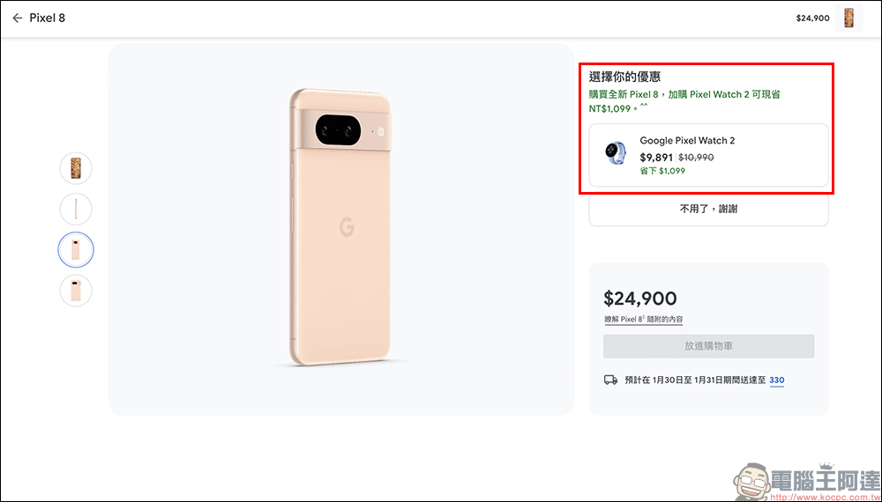Open the 瞭解 Pixel 8 隨附的內容 link
Viewport: 882px width, 502px height.
643,320
